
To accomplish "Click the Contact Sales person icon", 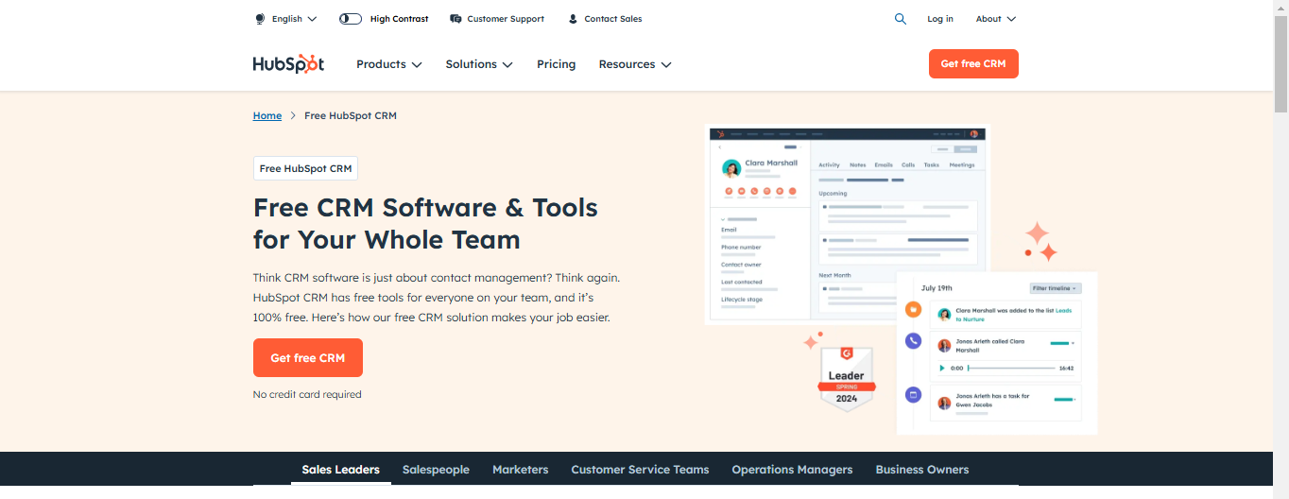I will [x=573, y=19].
